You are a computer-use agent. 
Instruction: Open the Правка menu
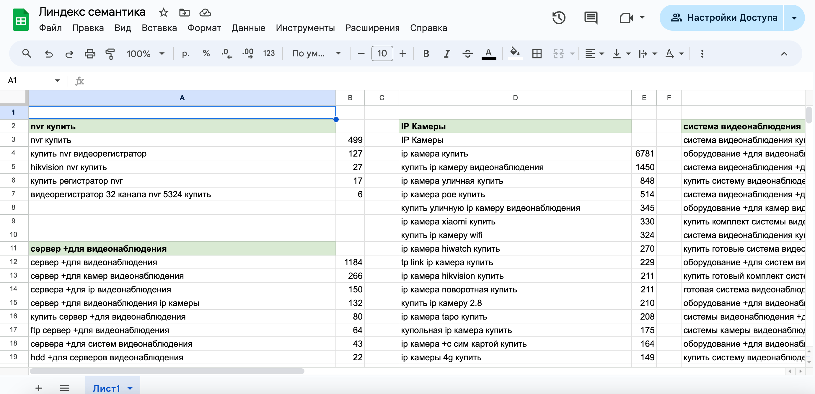click(88, 28)
